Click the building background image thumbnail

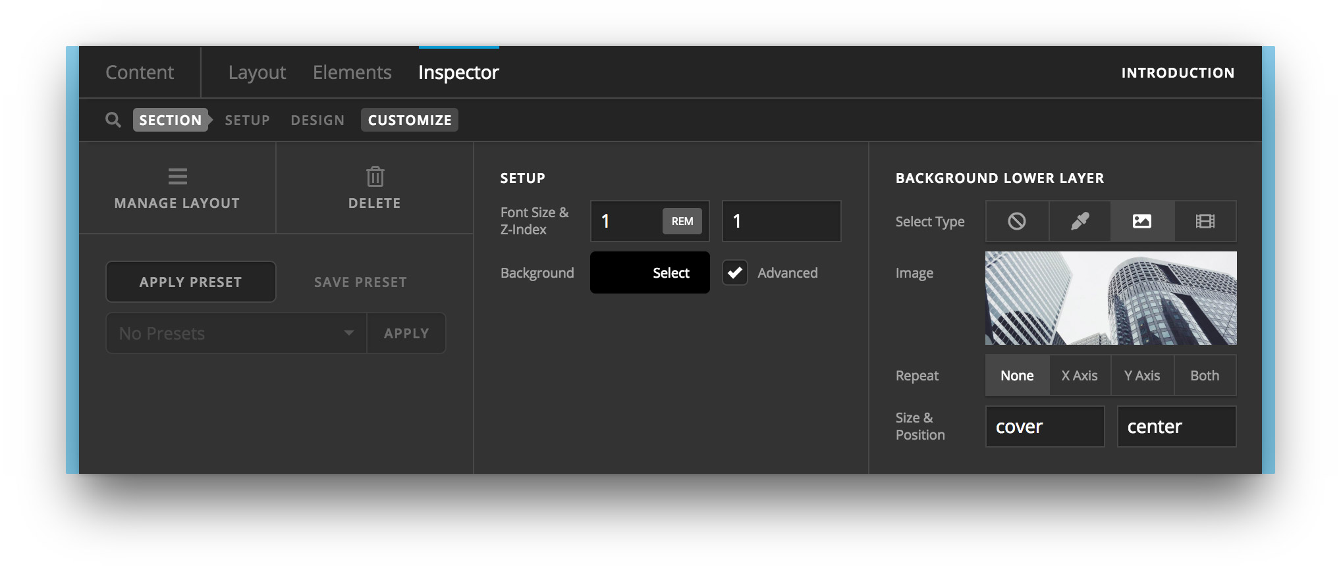coord(1110,298)
